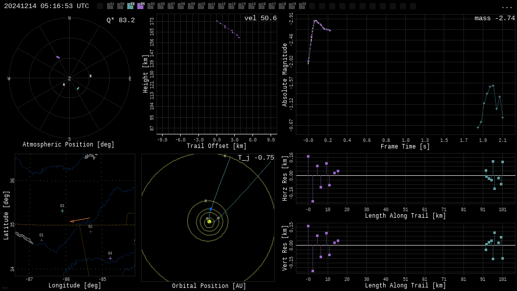Select station 04 purple cross on map

110,258
